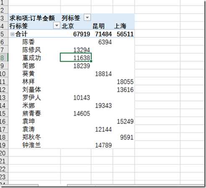Select the name 熊青春
The height and width of the screenshot is (188, 206).
tap(32, 113)
